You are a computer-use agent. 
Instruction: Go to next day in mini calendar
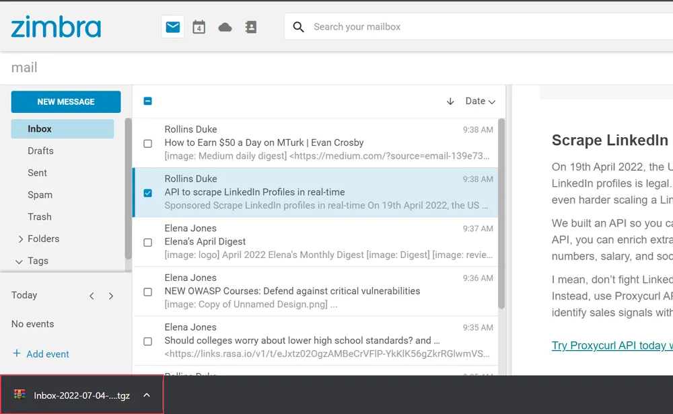click(111, 296)
